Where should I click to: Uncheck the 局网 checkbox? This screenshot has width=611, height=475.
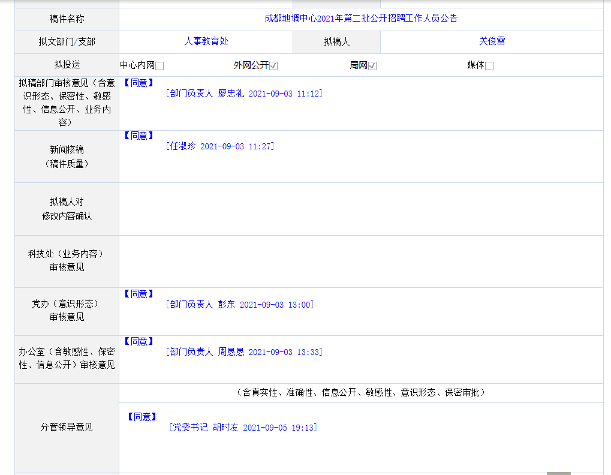[372, 66]
